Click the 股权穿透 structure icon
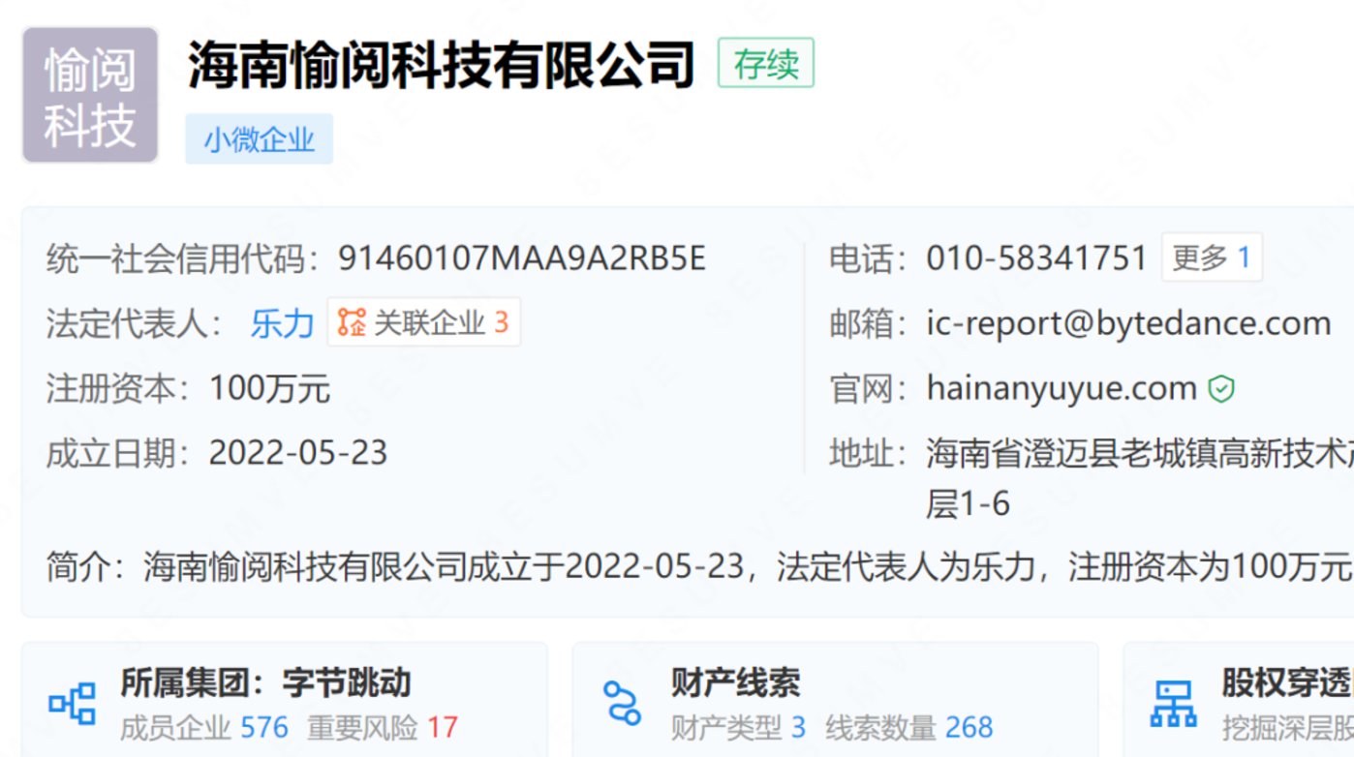 [1173, 704]
